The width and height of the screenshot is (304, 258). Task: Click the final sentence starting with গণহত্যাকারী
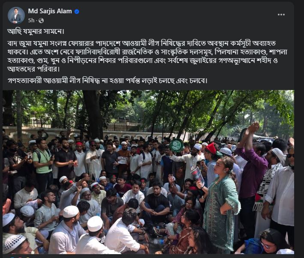tap(108, 81)
